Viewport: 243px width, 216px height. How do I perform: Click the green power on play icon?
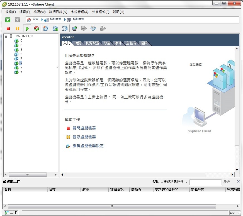(x=27, y=28)
